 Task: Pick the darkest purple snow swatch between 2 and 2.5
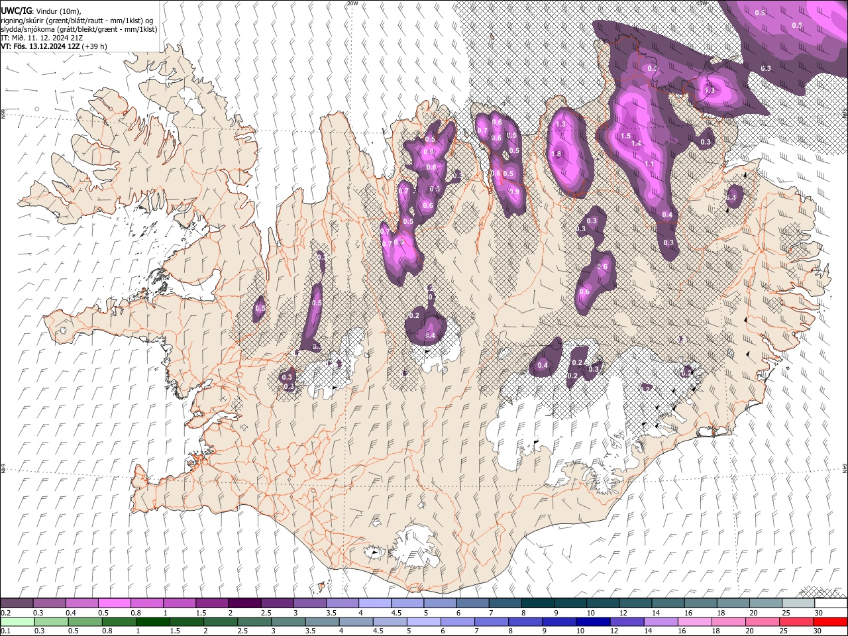tap(244, 604)
